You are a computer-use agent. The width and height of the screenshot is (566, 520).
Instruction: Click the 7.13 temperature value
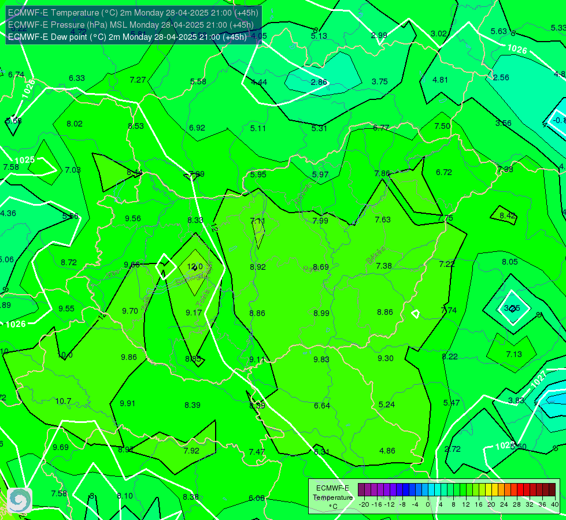(514, 354)
